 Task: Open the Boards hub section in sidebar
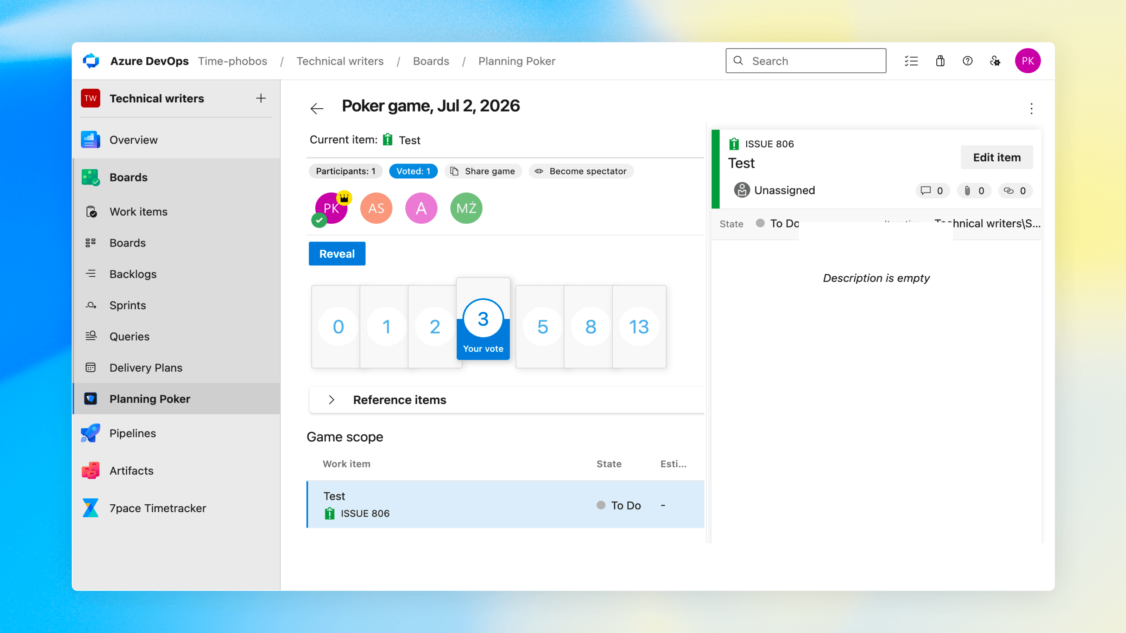tap(176, 177)
